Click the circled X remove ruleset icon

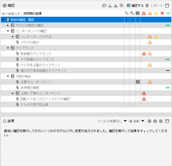121,5
